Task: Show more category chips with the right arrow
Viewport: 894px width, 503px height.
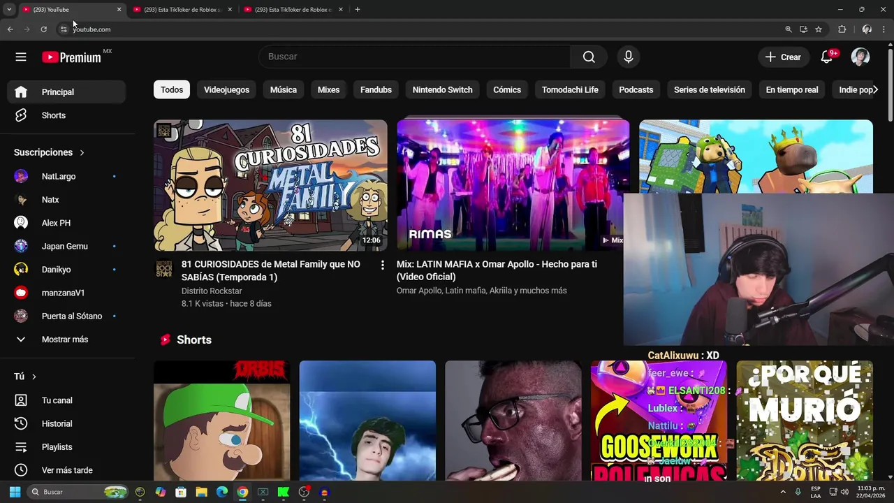Action: 876,89
